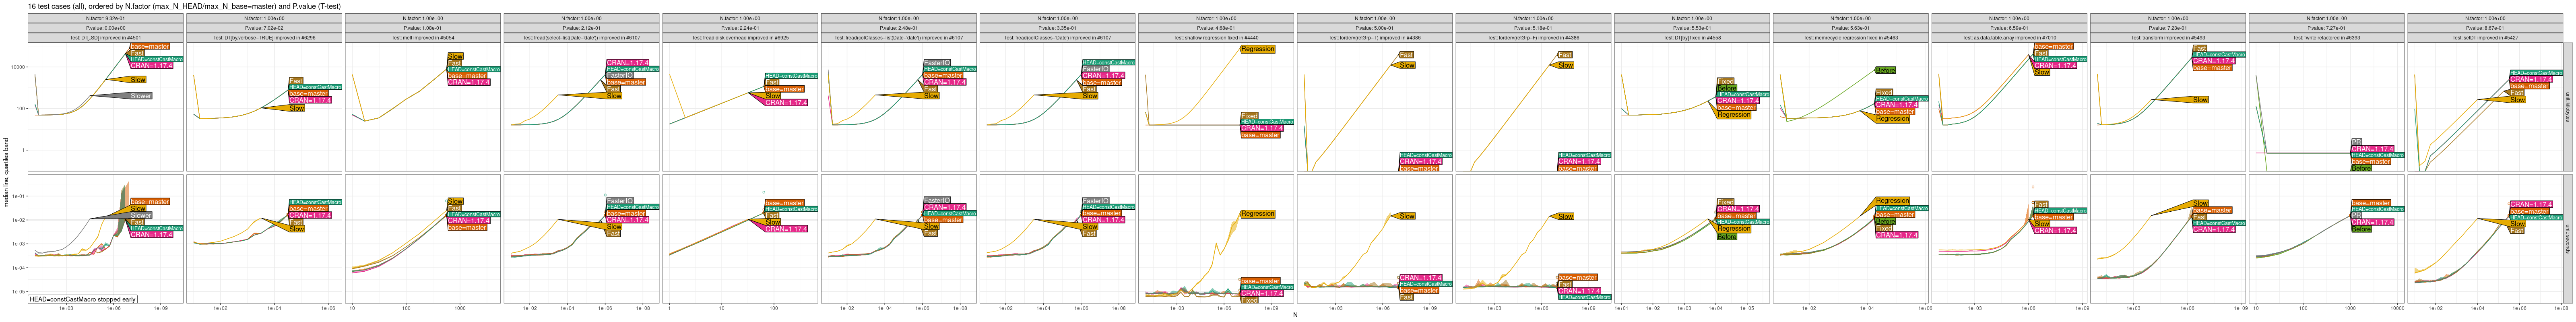Image resolution: width=2576 pixels, height=322 pixels.
Task: Select the strip 'Test: fread disk overhead improved in #6925'
Action: click(x=740, y=38)
